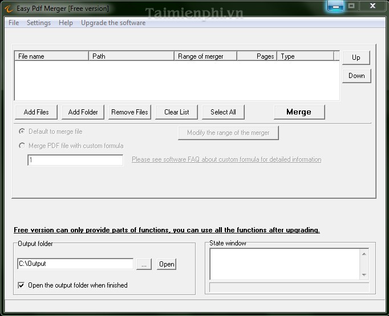389x316 pixels.
Task: Open the File menu
Action: point(14,23)
